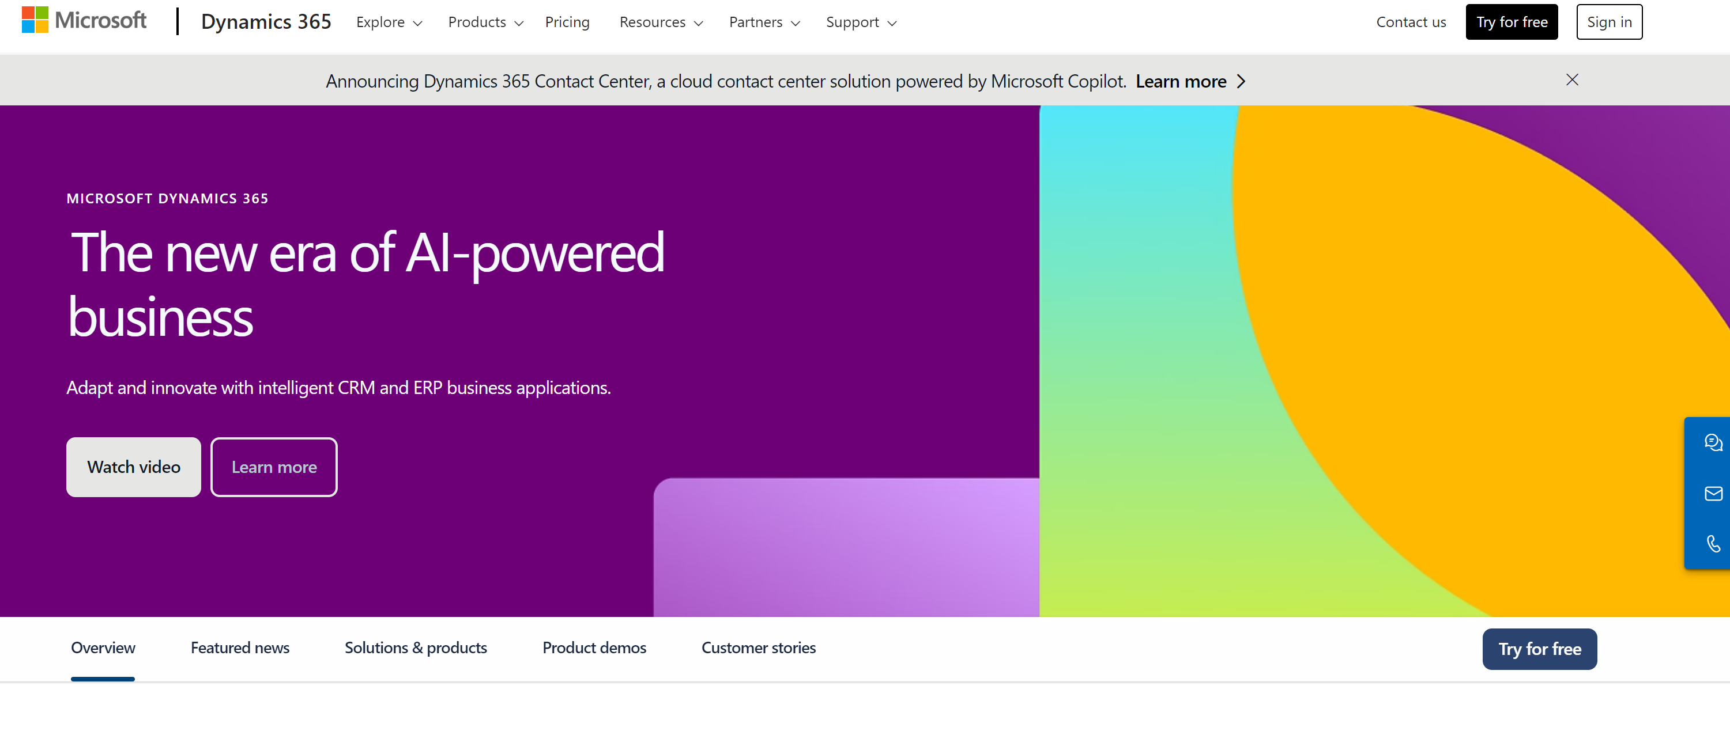The height and width of the screenshot is (731, 1730).
Task: Expand the Explore dropdown menu
Action: point(390,22)
